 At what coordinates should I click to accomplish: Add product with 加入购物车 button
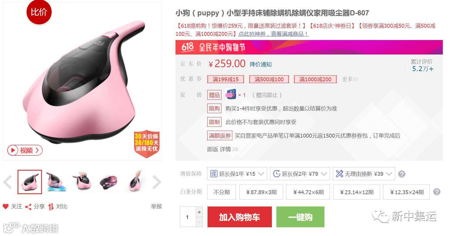pos(240,217)
